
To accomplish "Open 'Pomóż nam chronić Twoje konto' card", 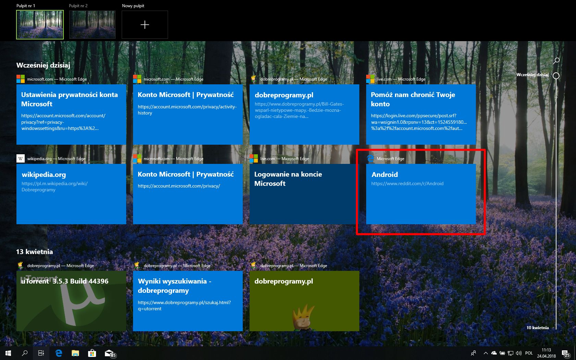I will (x=421, y=115).
